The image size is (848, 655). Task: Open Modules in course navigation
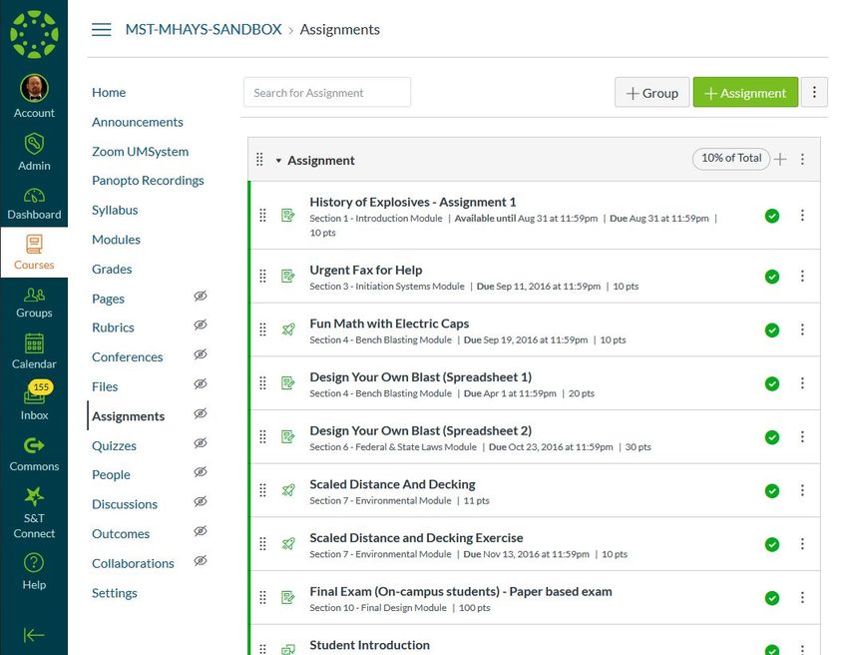117,240
